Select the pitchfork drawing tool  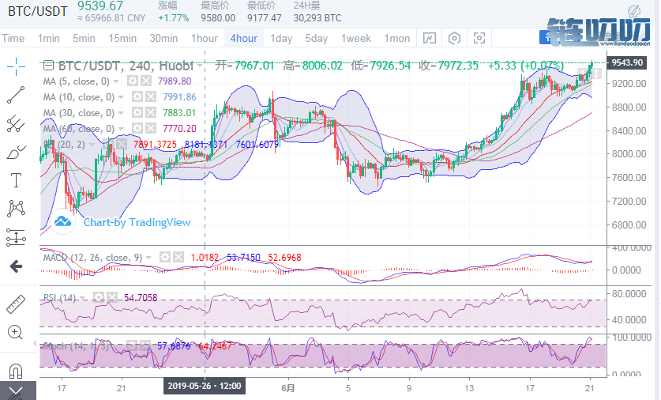pyautogui.click(x=16, y=123)
